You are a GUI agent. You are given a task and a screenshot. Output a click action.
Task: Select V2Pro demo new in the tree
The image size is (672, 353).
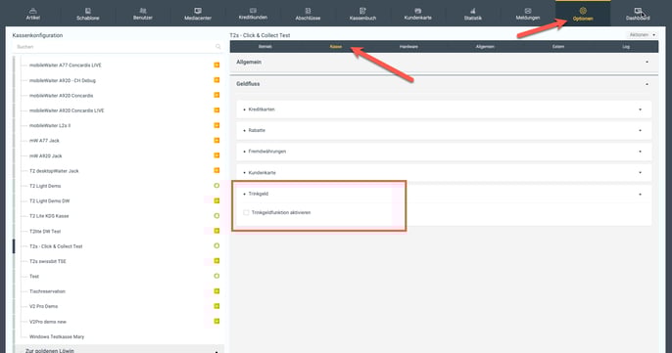pyautogui.click(x=48, y=322)
